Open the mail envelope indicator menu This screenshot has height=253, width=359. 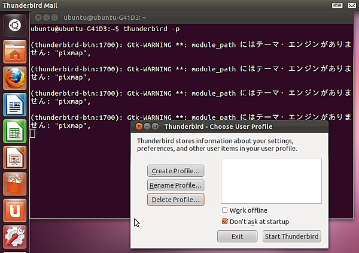[x=352, y=5]
